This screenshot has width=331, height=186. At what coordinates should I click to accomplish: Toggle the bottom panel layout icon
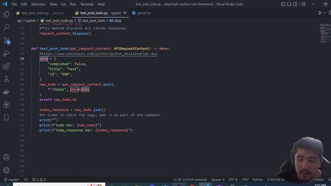(x=289, y=4)
